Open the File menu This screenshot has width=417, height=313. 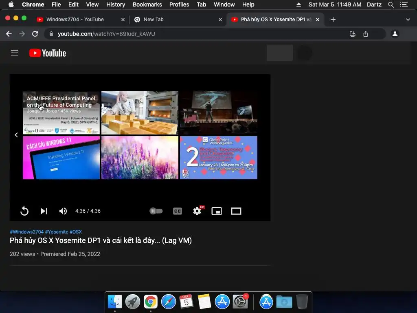point(56,4)
